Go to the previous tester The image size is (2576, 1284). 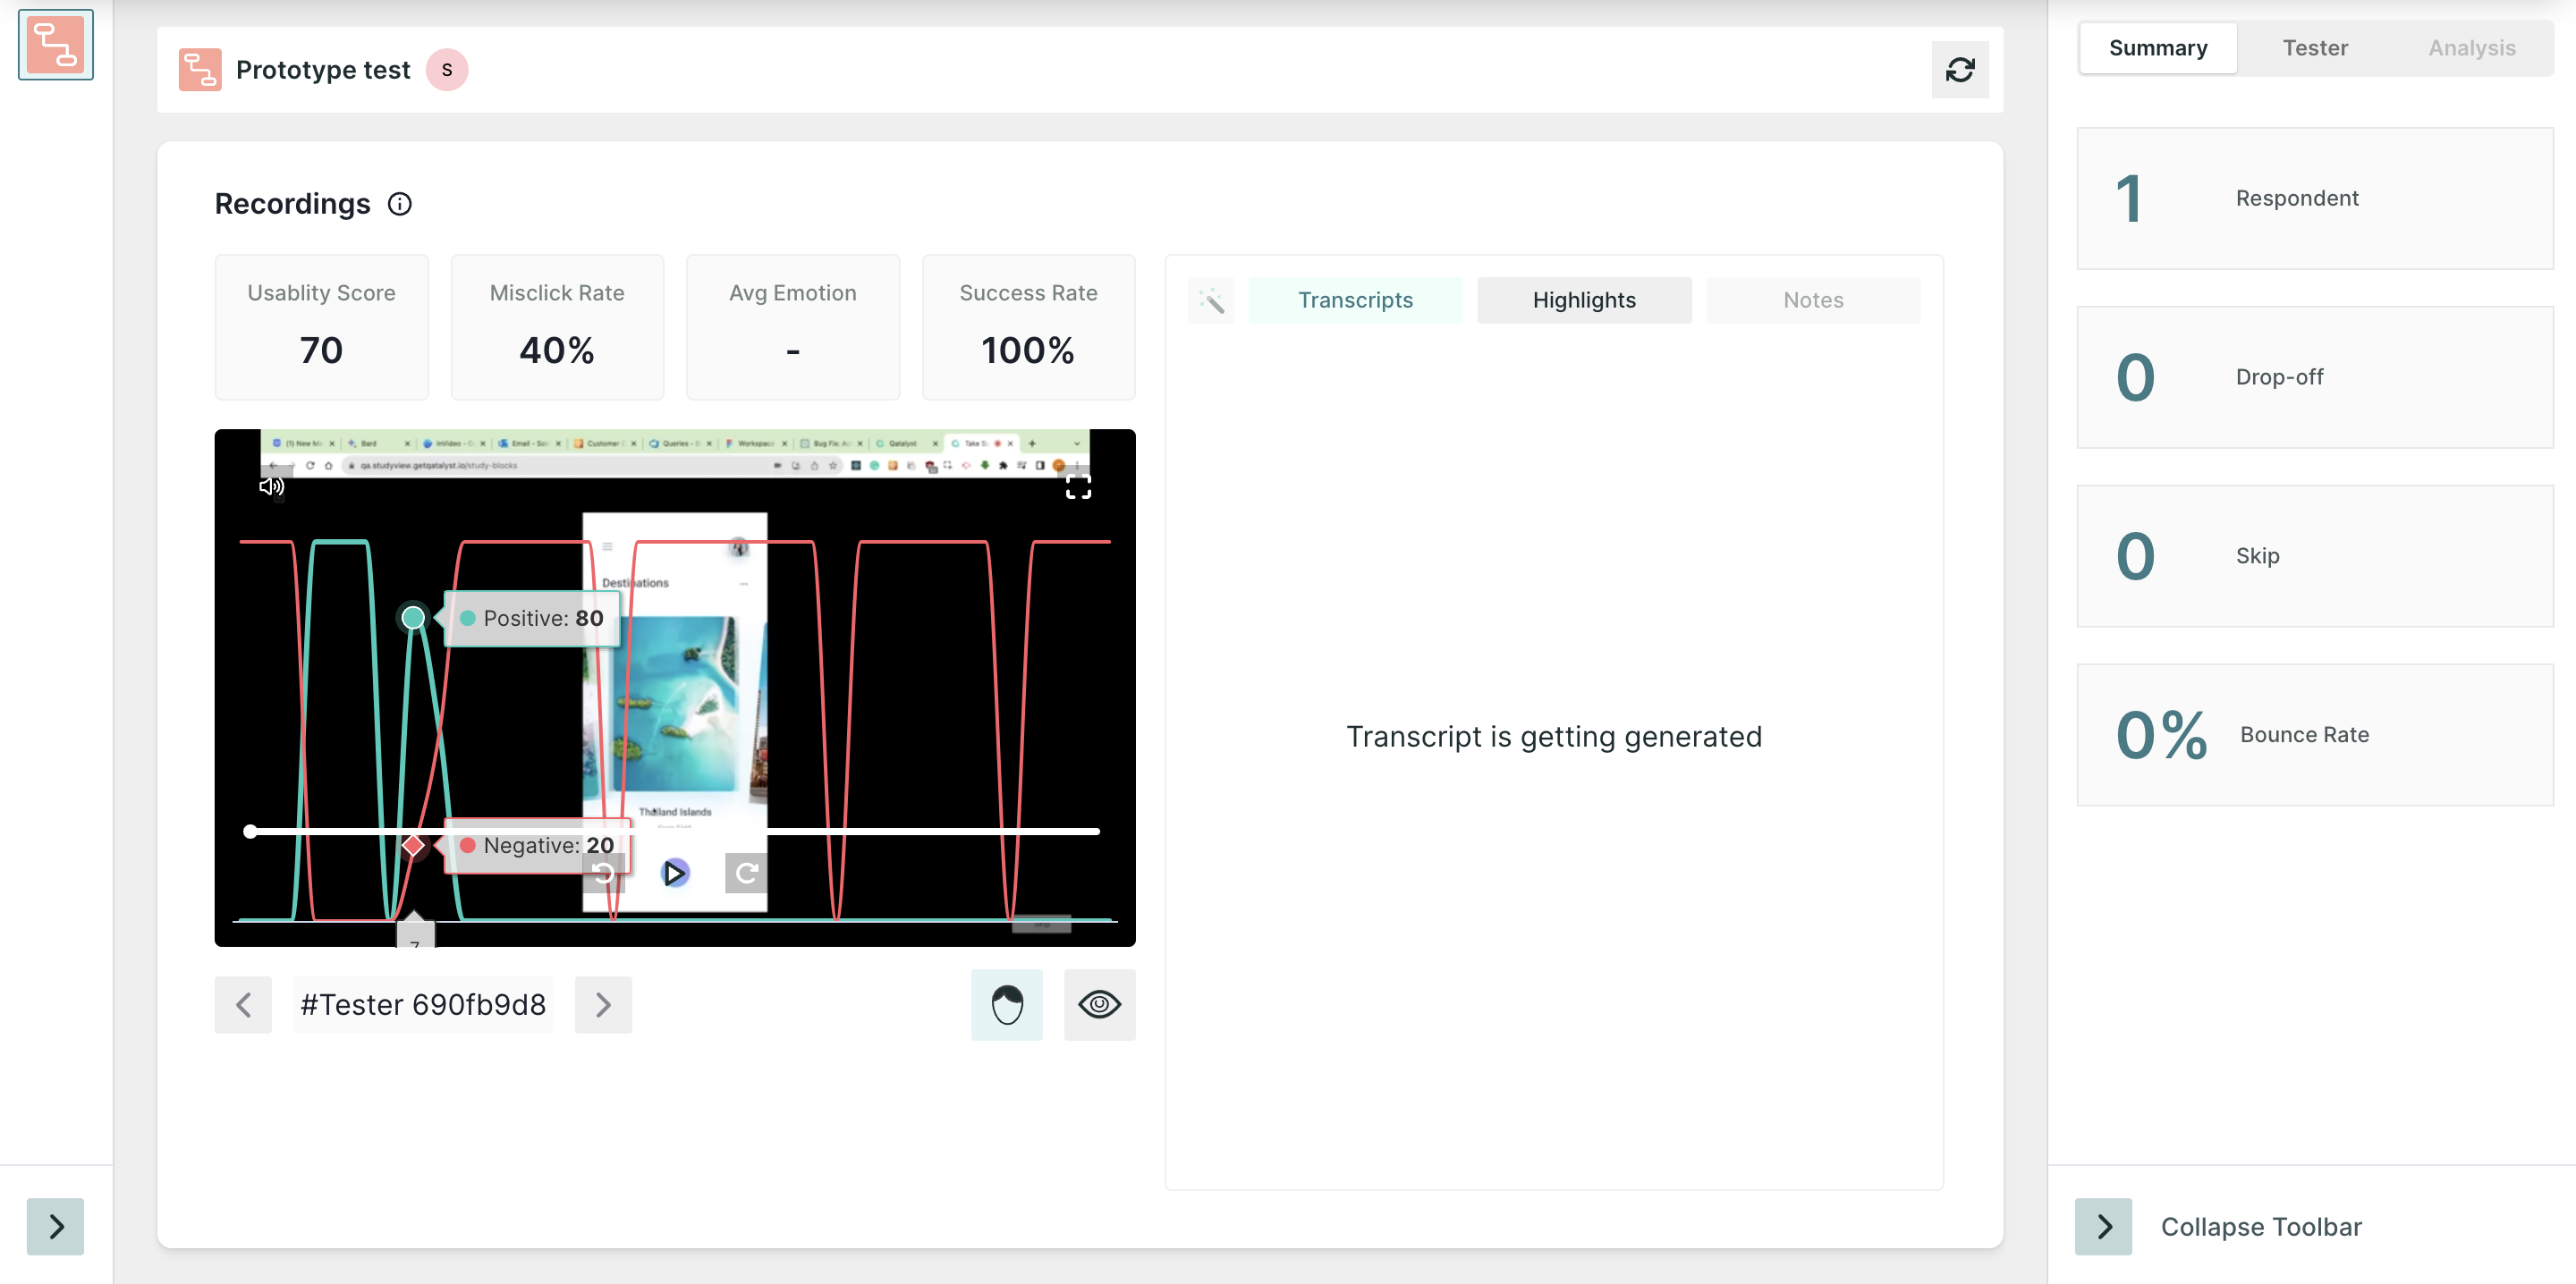(x=243, y=1004)
